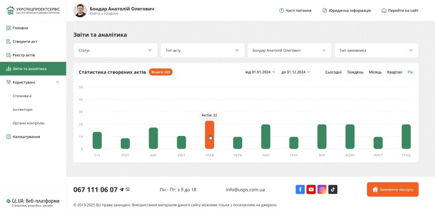Viewport: 435px width, 213px height.
Task: Open the від 01.01.2024 start date picker
Action: pyautogui.click(x=260, y=72)
